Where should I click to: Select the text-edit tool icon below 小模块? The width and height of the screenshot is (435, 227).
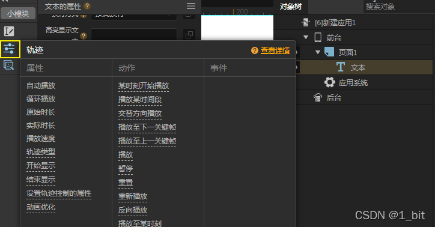pyautogui.click(x=9, y=31)
